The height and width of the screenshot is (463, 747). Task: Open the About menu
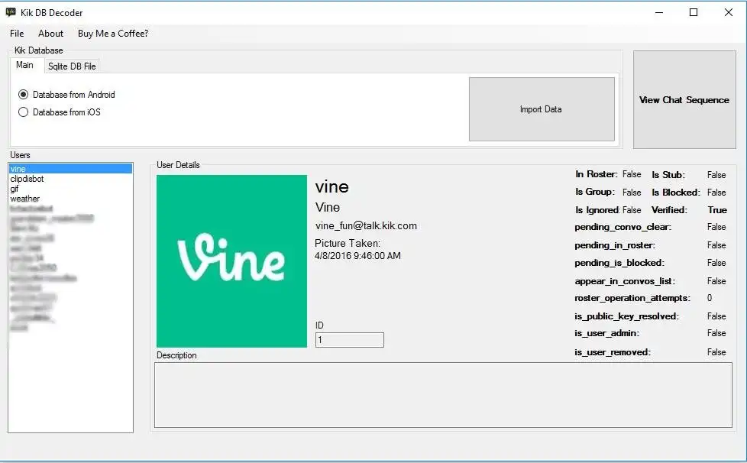(50, 34)
